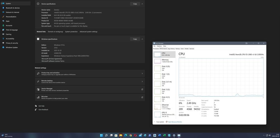Launch Microsoft Edge from taskbar
This screenshot has width=280, height=138.
pyautogui.click(x=125, y=135)
